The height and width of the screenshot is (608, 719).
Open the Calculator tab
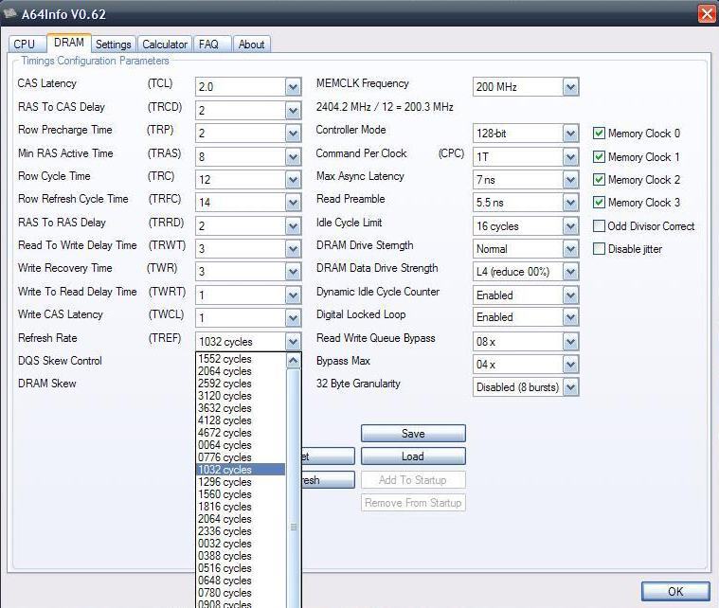(x=165, y=45)
